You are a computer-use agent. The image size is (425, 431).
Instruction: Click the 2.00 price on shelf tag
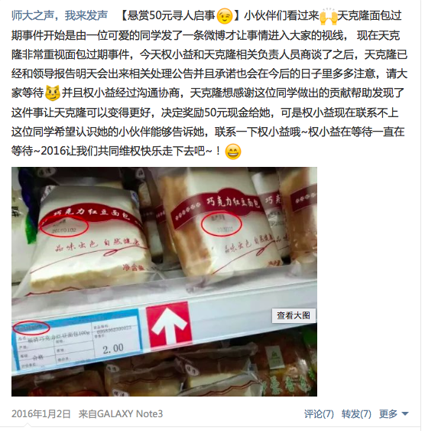[x=113, y=349]
